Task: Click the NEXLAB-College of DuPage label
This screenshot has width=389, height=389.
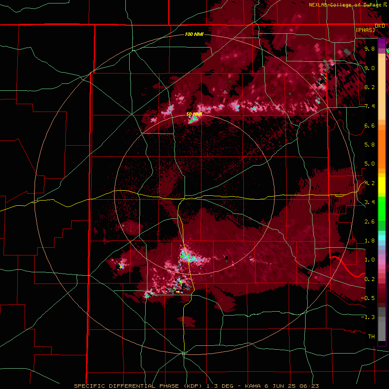Action: 346,5
